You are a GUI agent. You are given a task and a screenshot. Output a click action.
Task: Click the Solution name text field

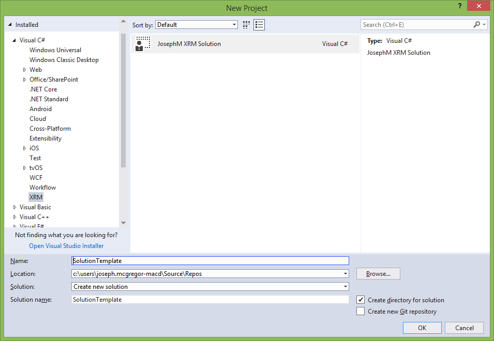[x=210, y=300]
